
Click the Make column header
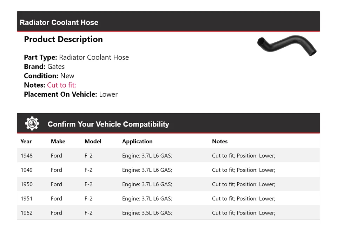click(58, 141)
